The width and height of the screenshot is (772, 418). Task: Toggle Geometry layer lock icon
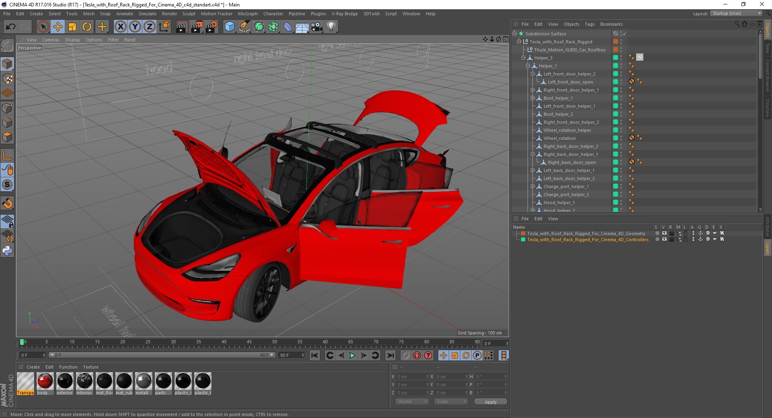pyautogui.click(x=686, y=233)
